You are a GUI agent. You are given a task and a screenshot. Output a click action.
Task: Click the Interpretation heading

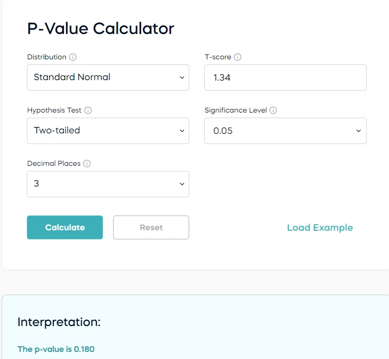pyautogui.click(x=59, y=322)
